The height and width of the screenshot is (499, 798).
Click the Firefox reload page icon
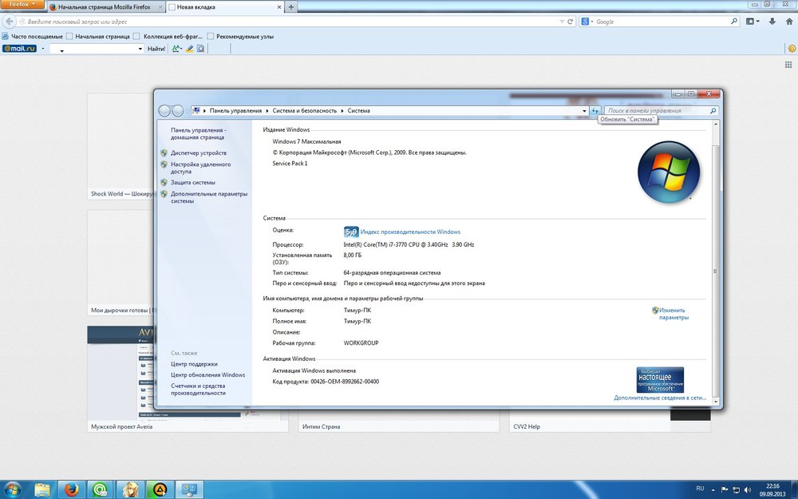(570, 22)
